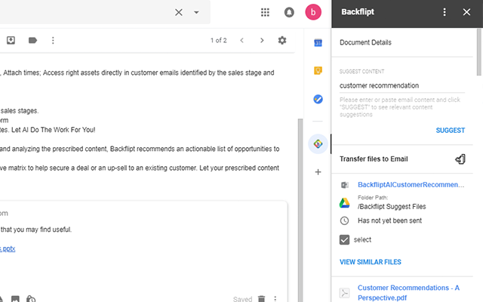The image size is (483, 302).
Task: Click the '/Backflipt Suggest Files' folder path
Action: 392,206
